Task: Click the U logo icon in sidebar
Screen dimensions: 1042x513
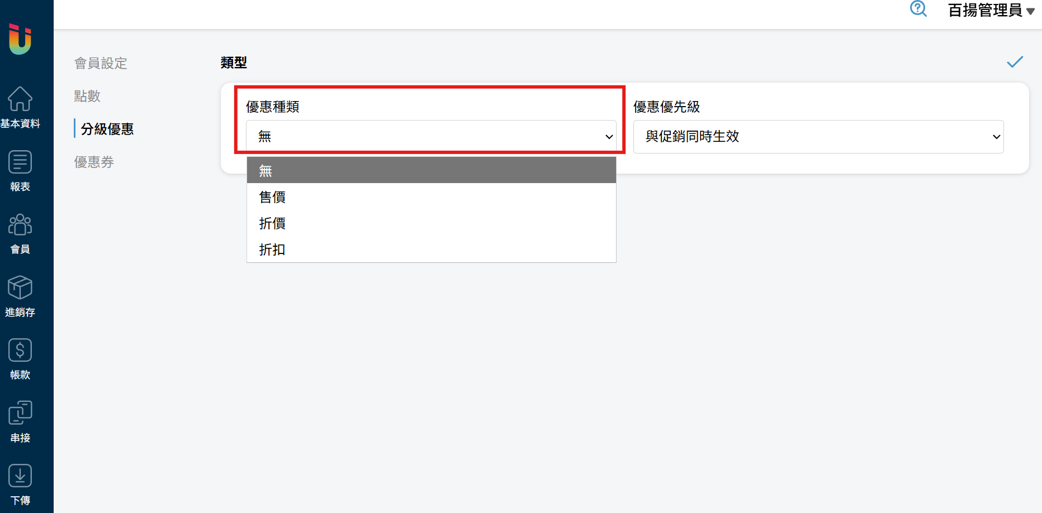Action: pos(20,39)
